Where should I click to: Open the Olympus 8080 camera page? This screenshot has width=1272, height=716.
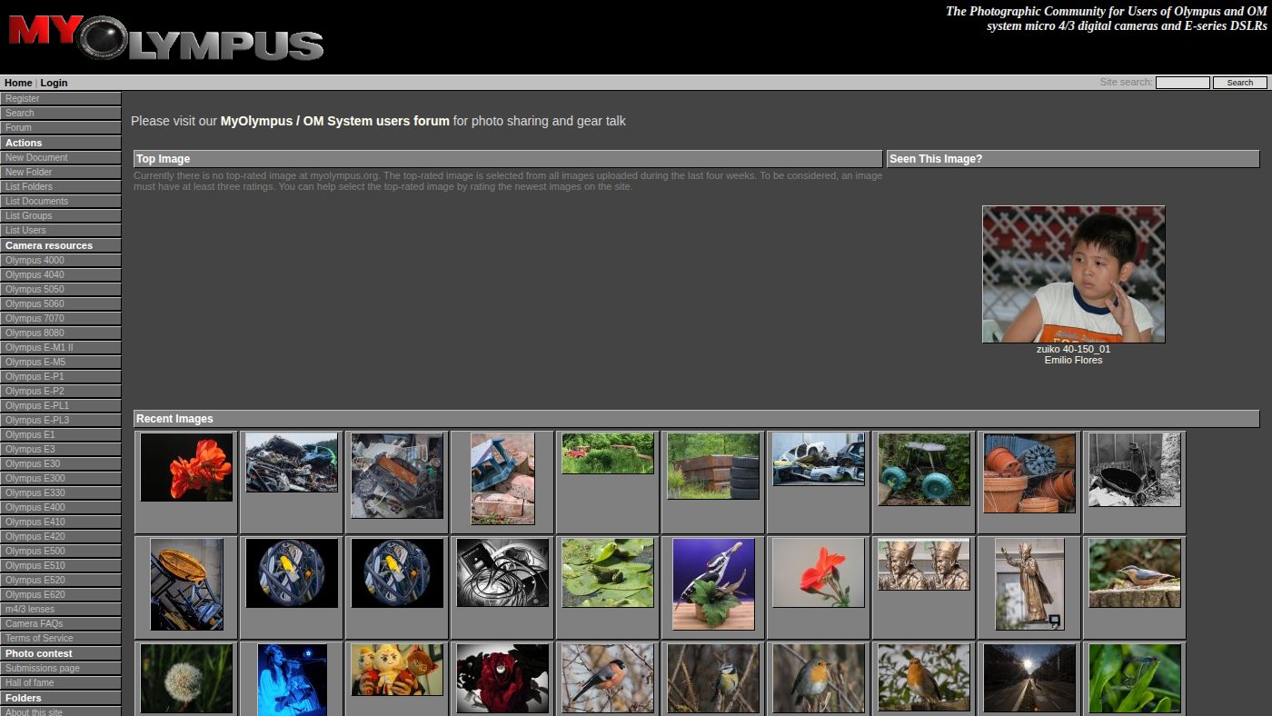(61, 333)
